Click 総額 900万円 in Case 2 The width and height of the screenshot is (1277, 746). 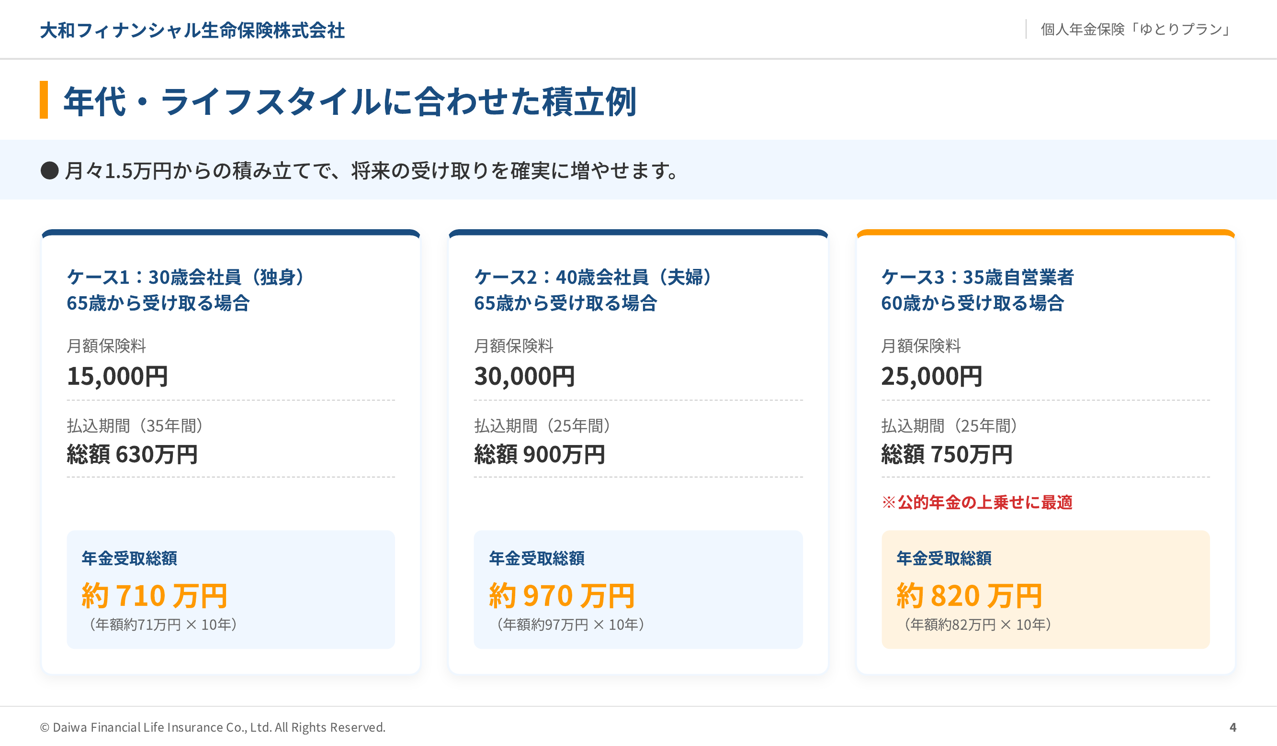click(539, 454)
